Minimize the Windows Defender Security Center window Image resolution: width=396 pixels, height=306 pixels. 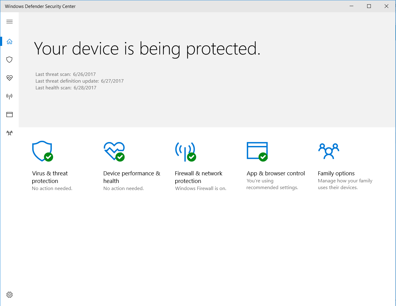pyautogui.click(x=351, y=6)
